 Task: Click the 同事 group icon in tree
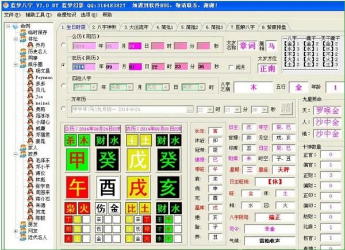(x=23, y=58)
